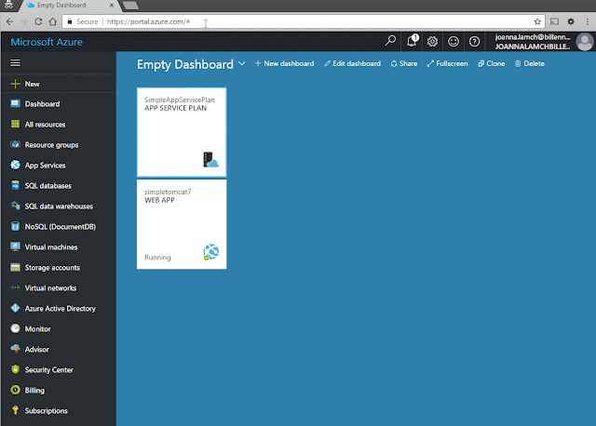
Task: Select All resources menu item
Action: (x=58, y=124)
